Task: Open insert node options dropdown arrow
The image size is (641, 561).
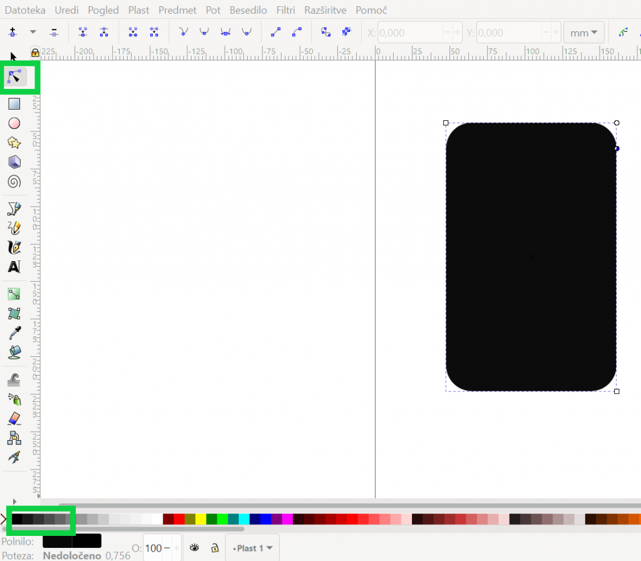Action: point(33,32)
